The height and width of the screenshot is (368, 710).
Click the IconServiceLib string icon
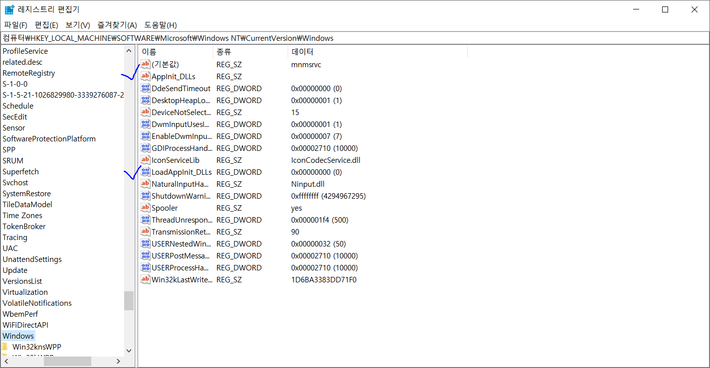point(145,160)
